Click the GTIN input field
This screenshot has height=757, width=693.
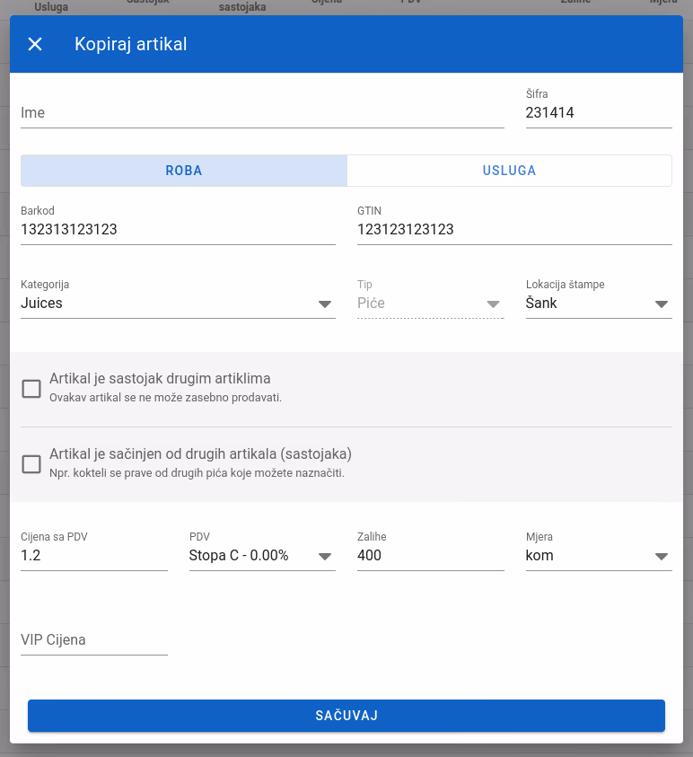[x=514, y=229]
